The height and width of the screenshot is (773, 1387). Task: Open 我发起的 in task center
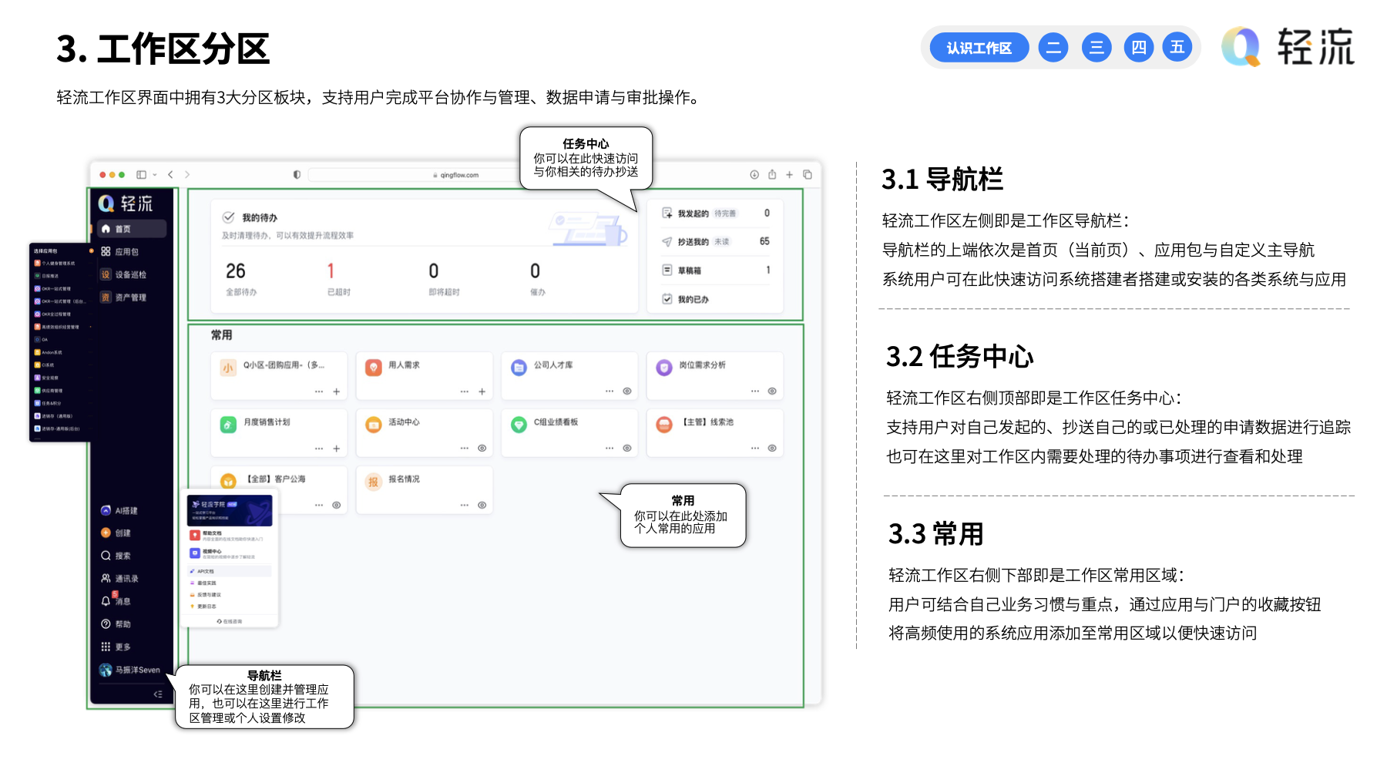pos(715,213)
